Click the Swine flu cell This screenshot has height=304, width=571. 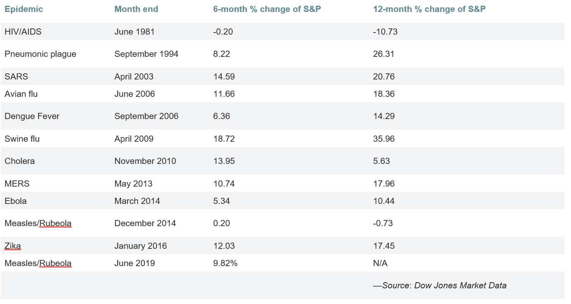pyautogui.click(x=22, y=139)
